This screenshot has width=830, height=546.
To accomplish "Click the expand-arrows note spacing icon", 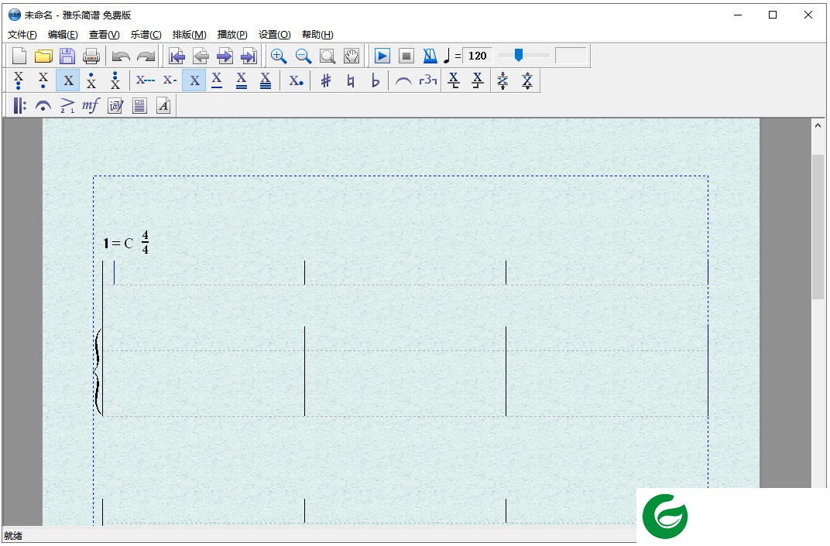I will (x=527, y=80).
